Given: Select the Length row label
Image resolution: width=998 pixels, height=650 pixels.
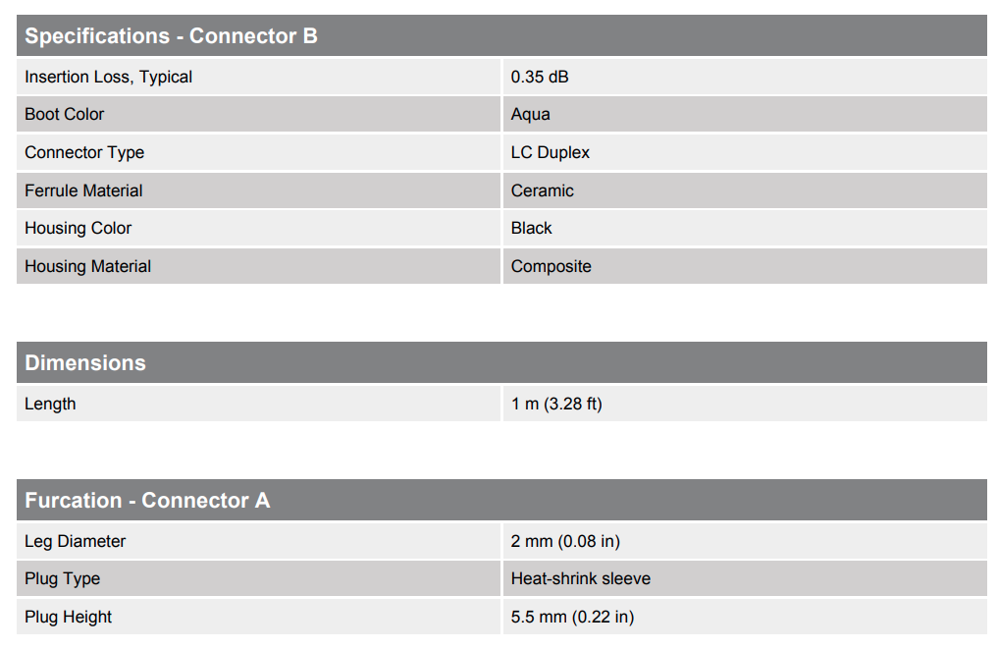Looking at the screenshot, I should tap(50, 405).
